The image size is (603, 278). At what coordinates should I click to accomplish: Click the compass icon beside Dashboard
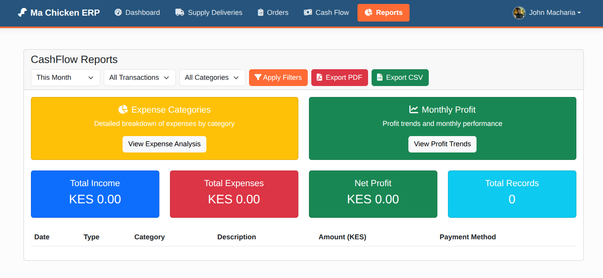point(118,13)
